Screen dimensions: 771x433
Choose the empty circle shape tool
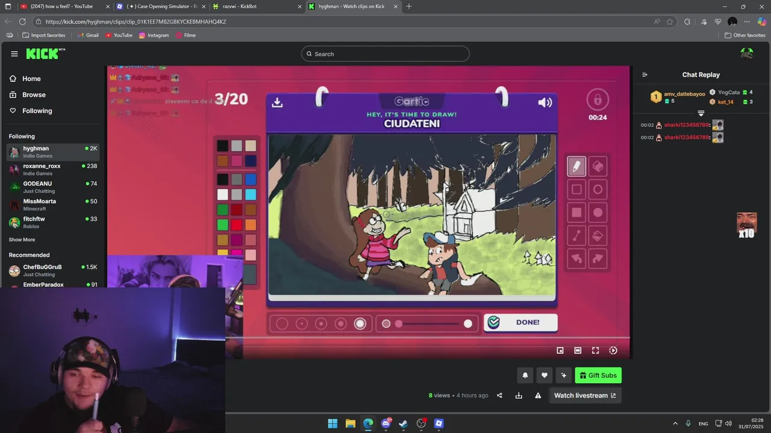[x=598, y=189]
